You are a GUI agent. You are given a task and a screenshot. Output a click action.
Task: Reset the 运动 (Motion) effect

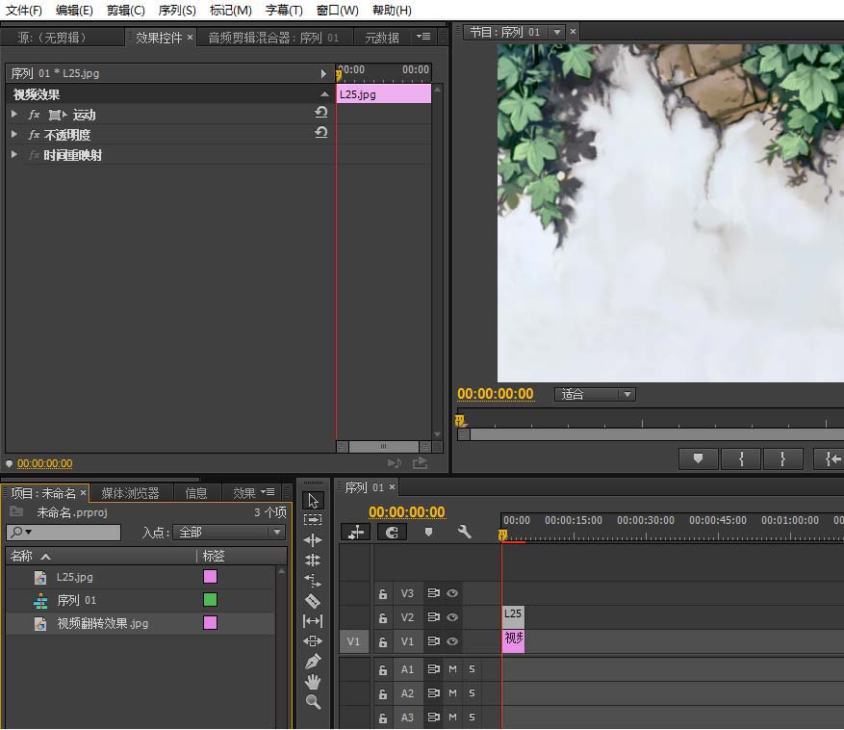tap(320, 114)
